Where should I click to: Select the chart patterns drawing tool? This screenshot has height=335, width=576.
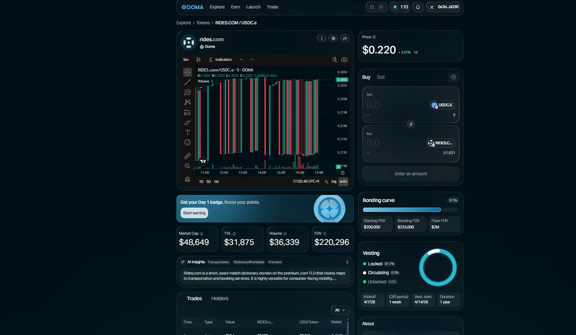[x=187, y=102]
